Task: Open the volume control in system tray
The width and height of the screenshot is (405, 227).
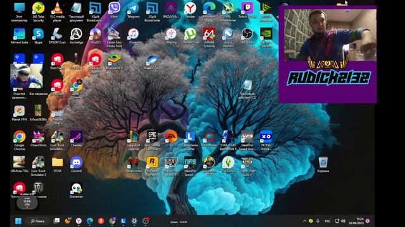Action: click(x=343, y=221)
